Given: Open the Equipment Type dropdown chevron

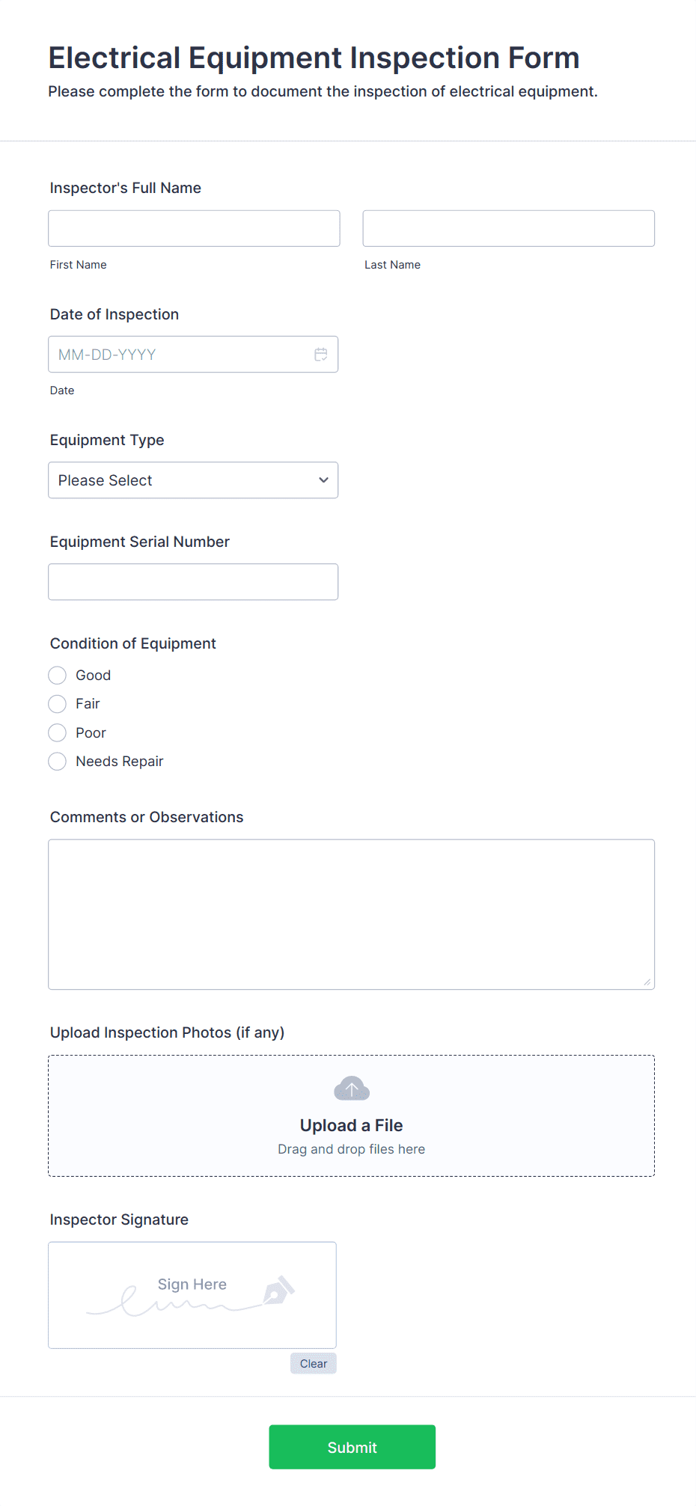Looking at the screenshot, I should click(x=323, y=480).
